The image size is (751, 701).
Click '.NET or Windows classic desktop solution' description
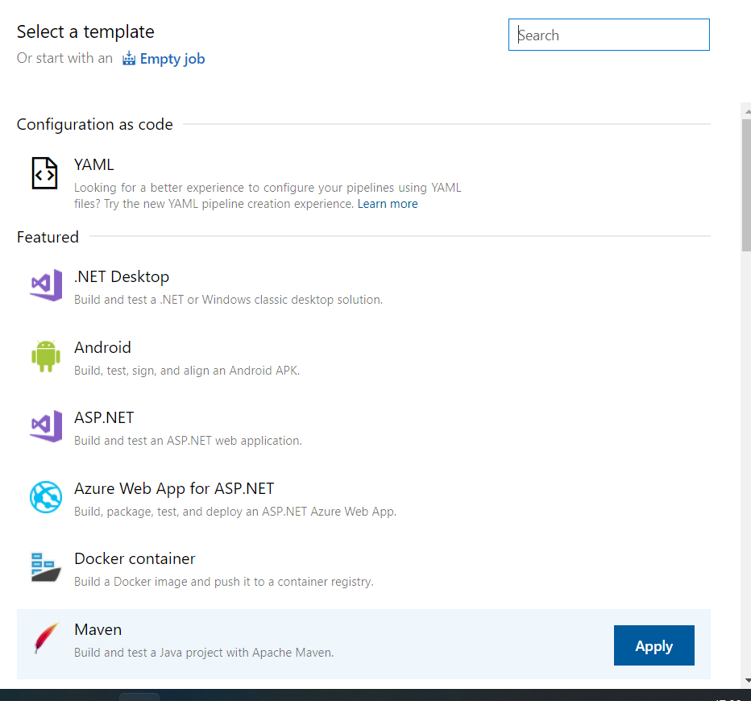click(229, 300)
